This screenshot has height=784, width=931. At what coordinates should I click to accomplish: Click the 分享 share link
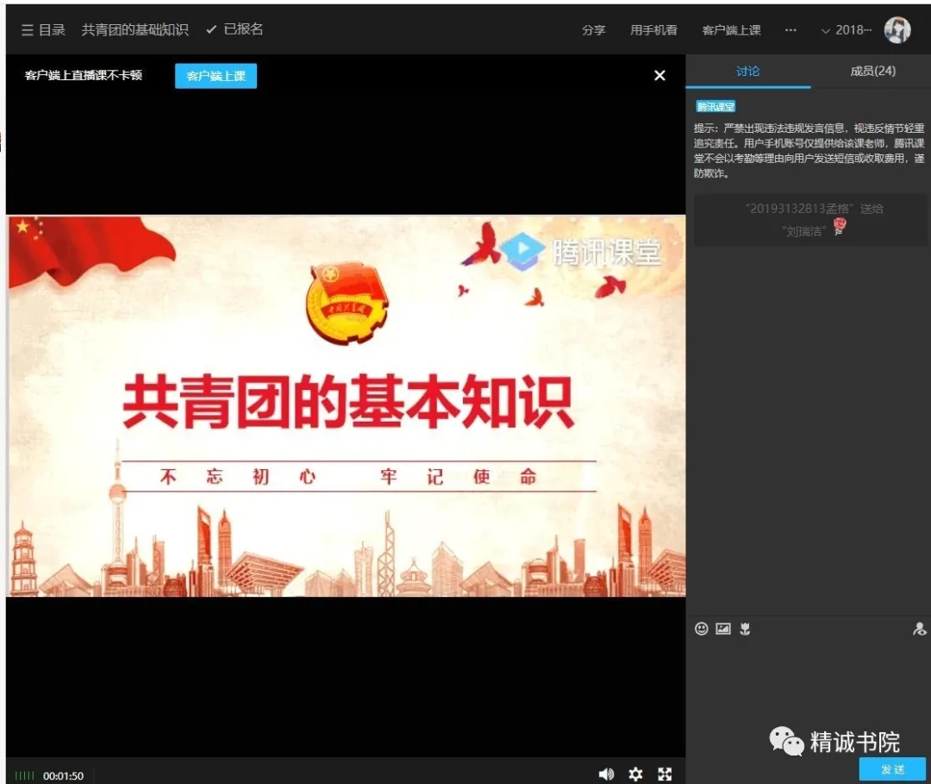point(593,30)
